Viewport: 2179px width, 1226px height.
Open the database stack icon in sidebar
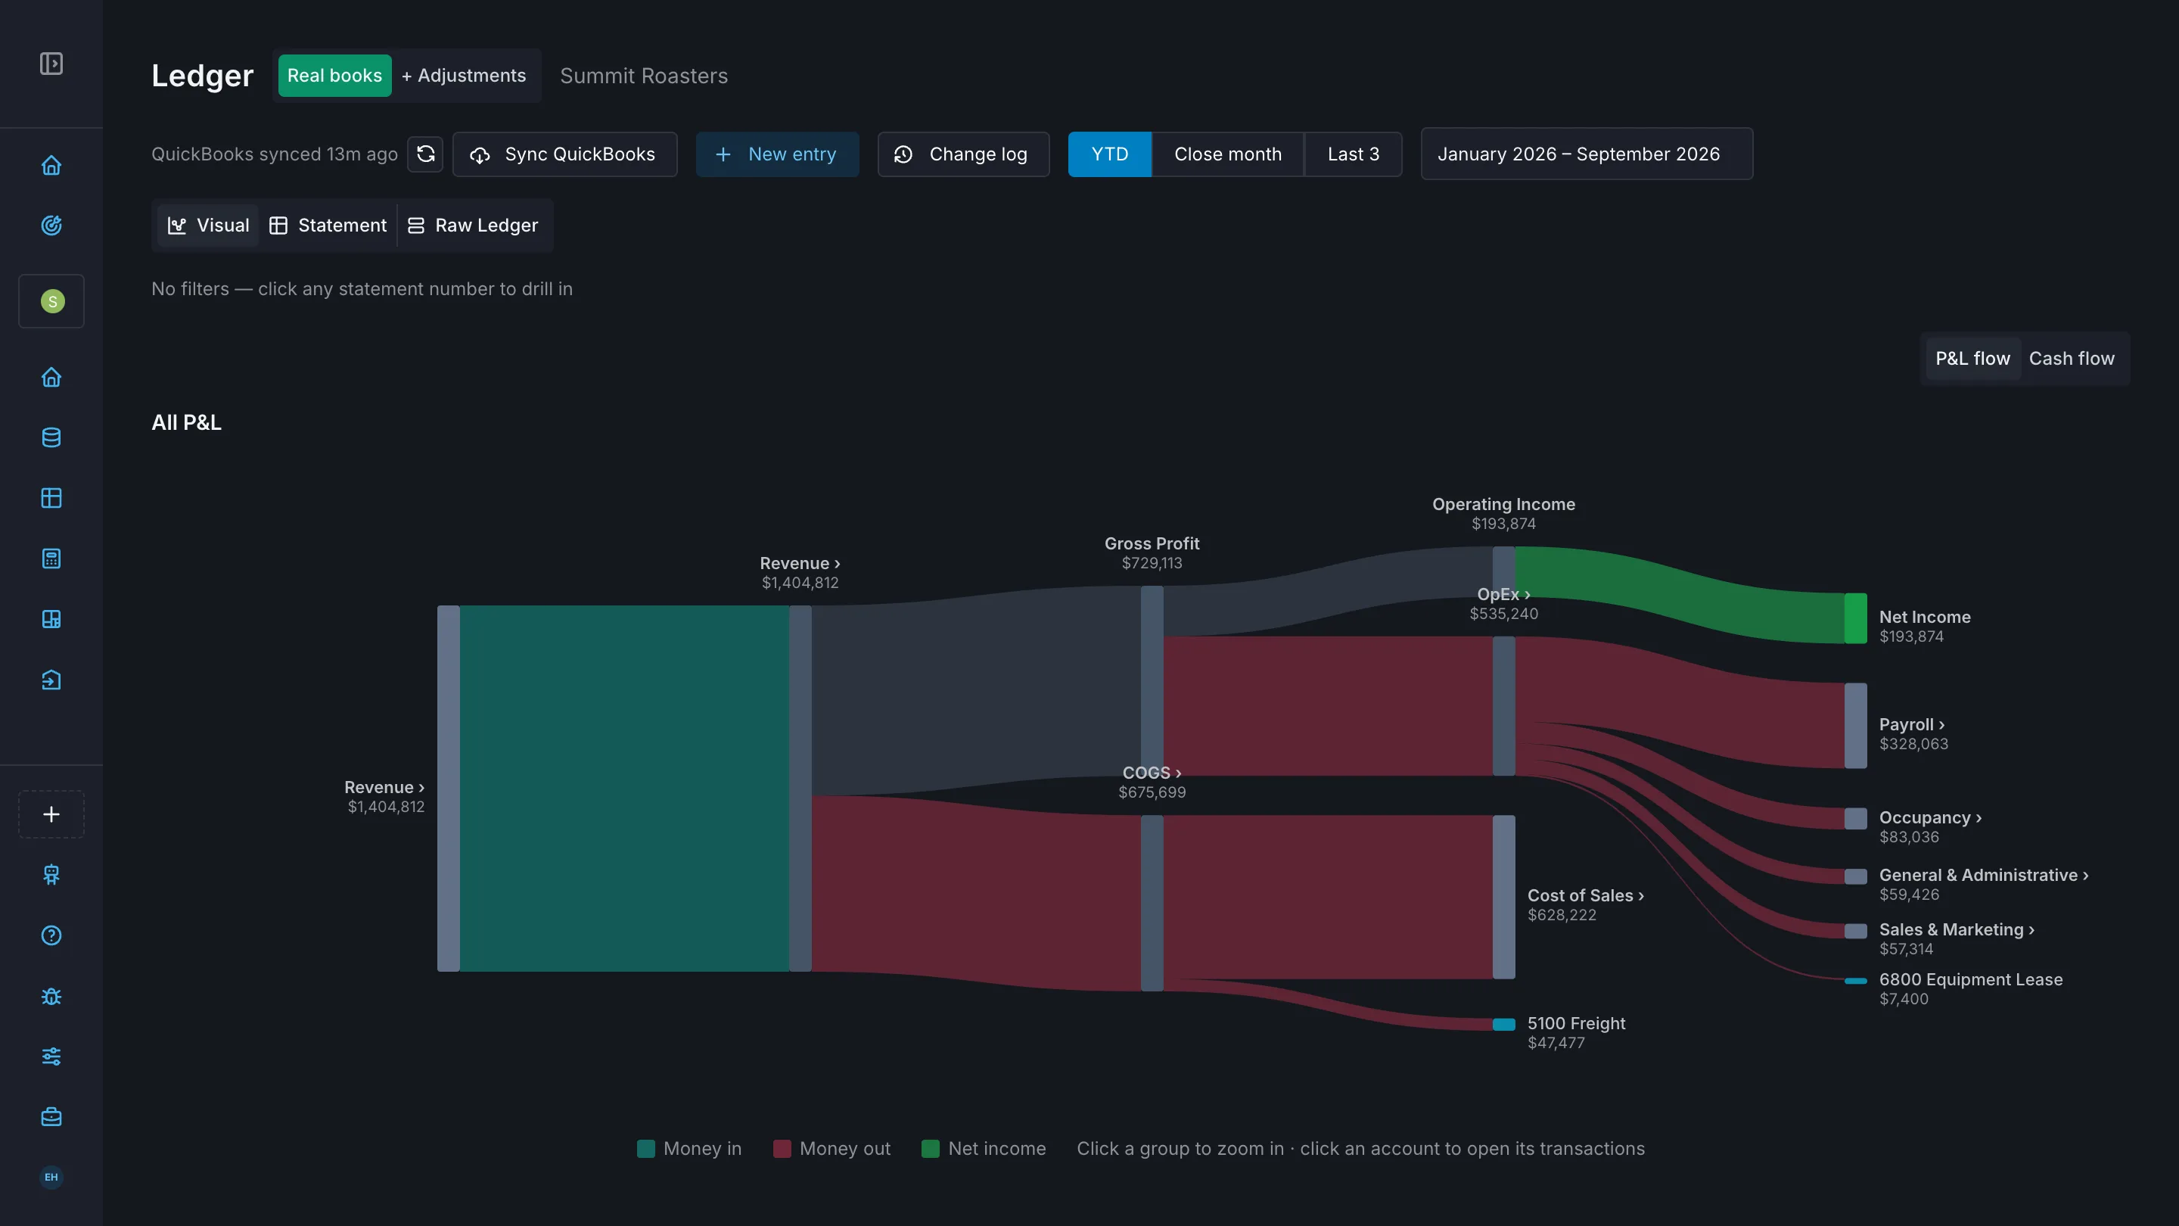point(51,437)
